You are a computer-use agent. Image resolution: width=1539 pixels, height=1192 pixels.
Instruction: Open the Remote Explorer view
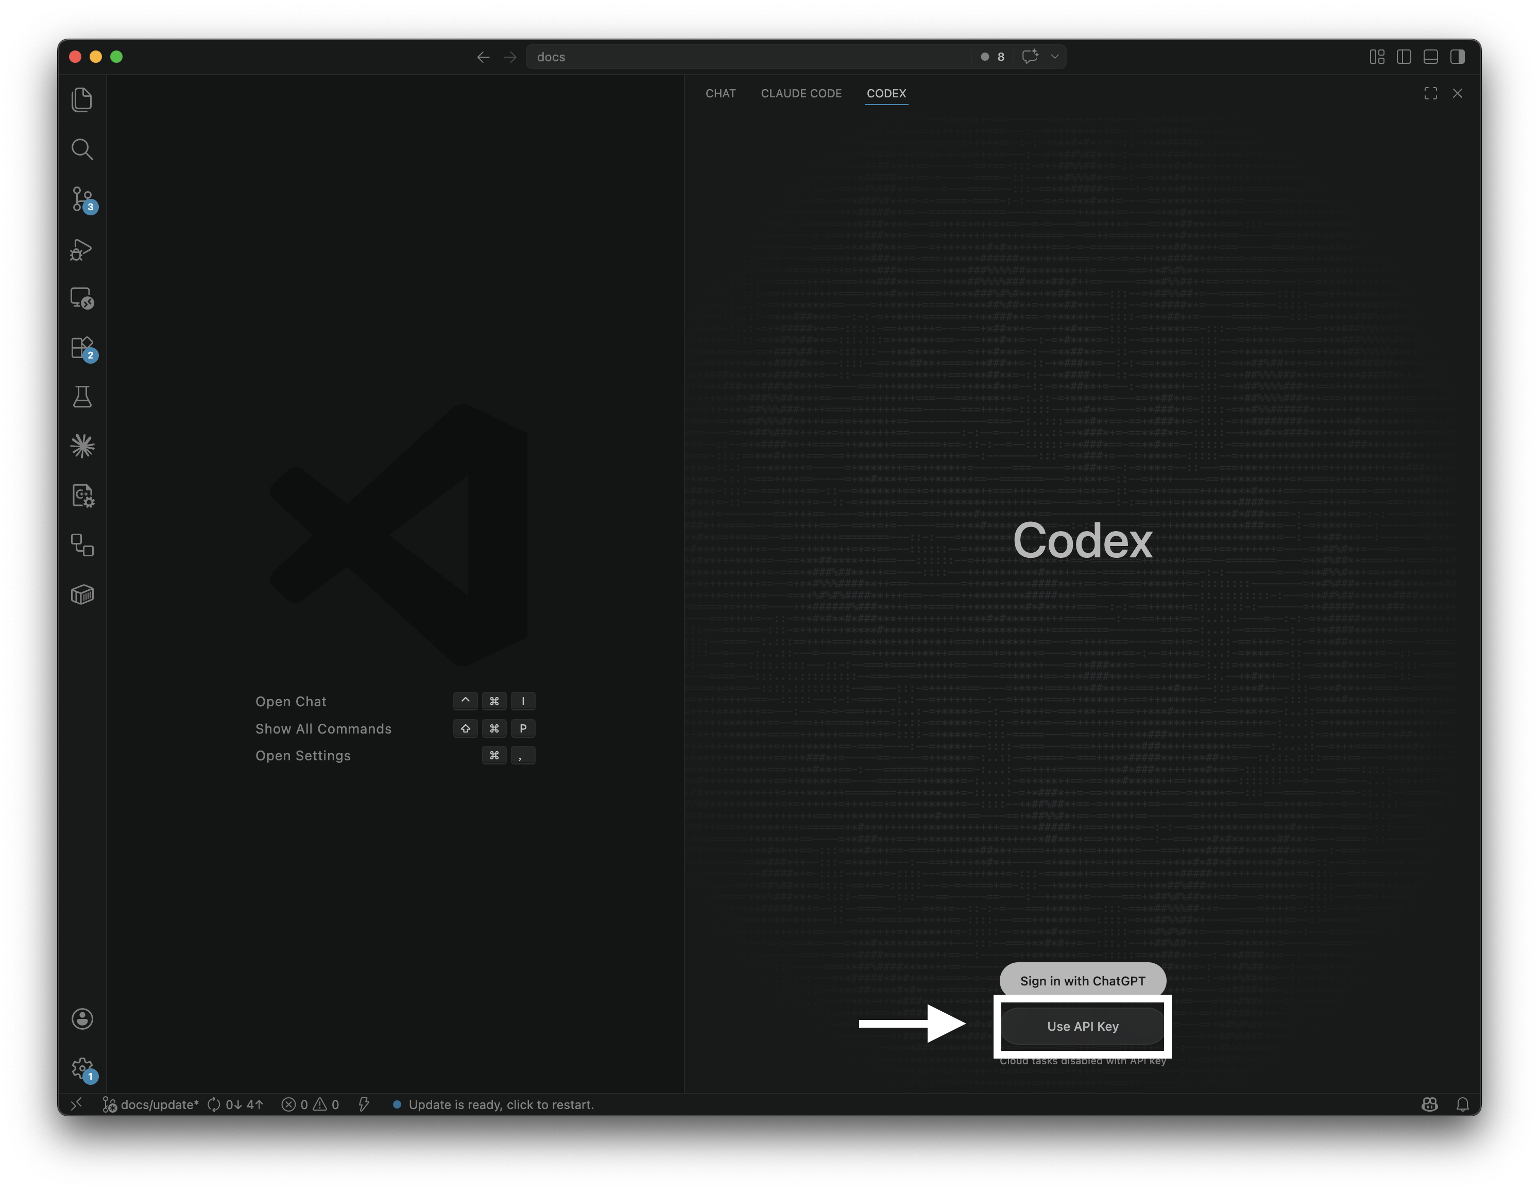[x=82, y=298]
